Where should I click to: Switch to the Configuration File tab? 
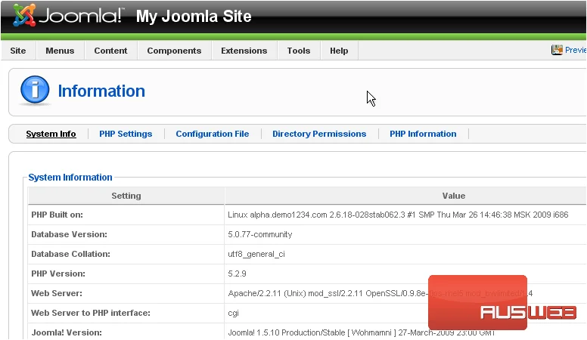click(213, 134)
